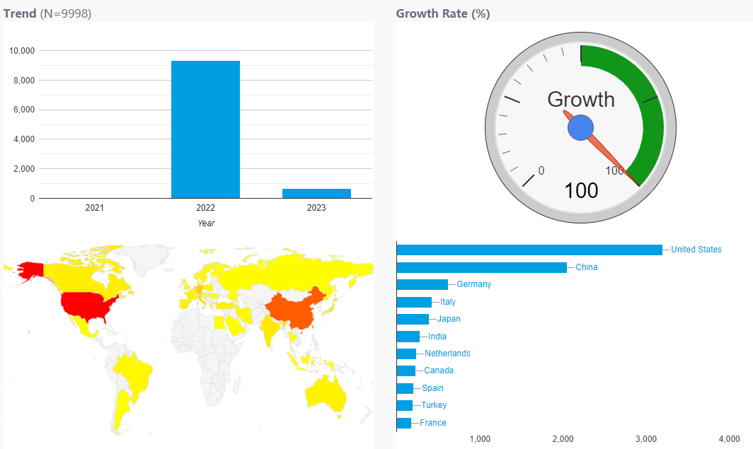Click the 10,000 y-axis label
The image size is (753, 449).
[x=22, y=50]
